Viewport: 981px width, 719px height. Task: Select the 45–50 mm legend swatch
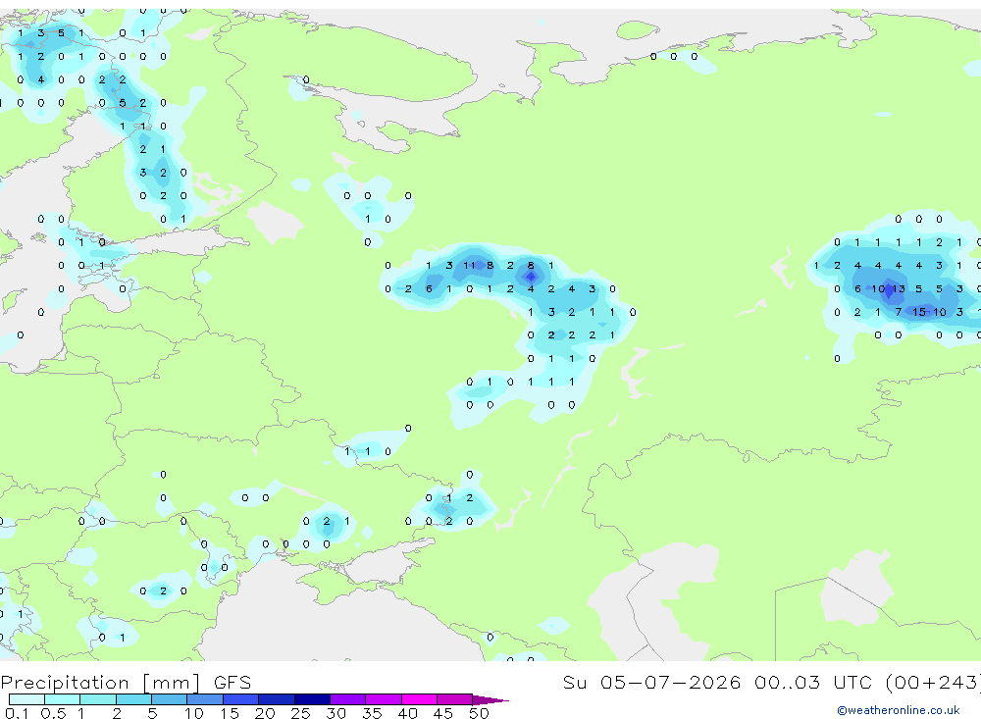[455, 699]
